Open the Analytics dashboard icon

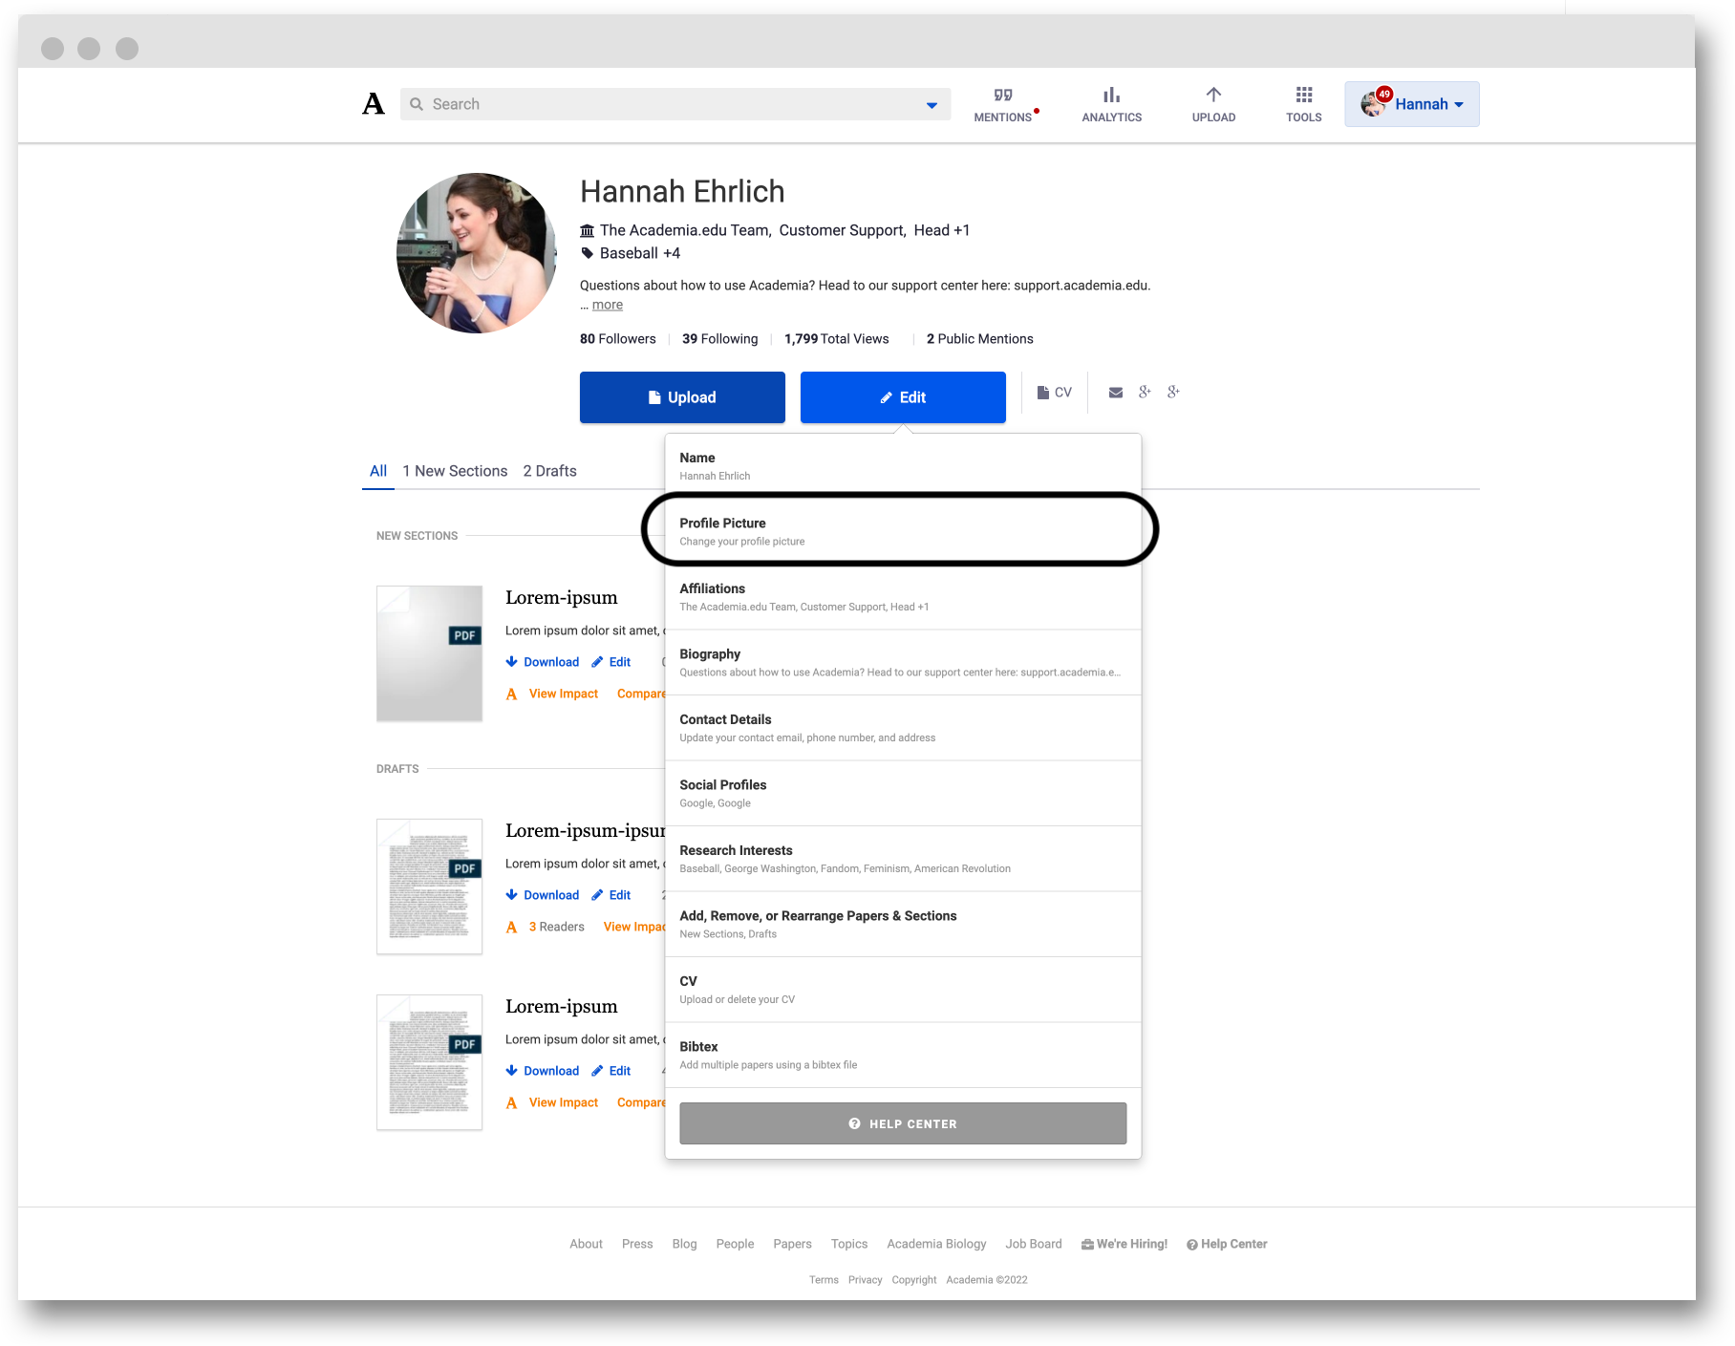click(1111, 96)
